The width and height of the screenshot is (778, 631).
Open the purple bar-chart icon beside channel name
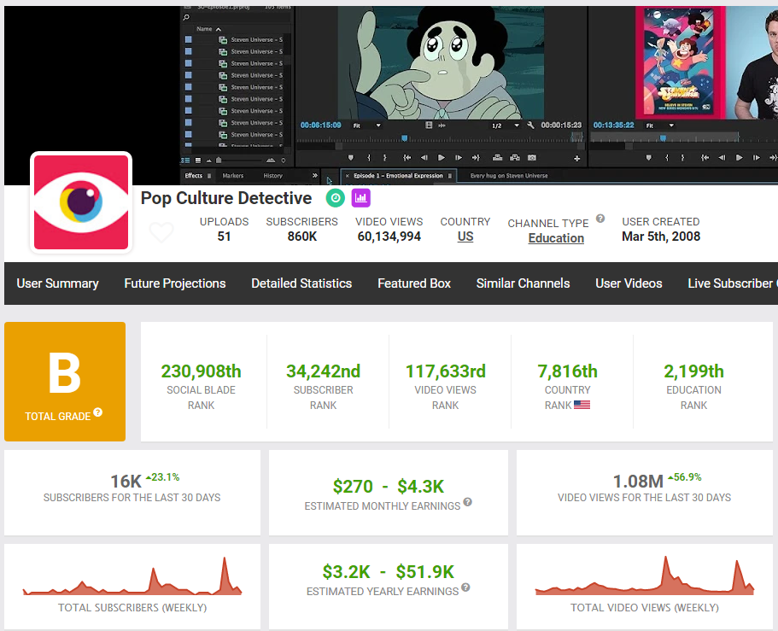click(360, 198)
